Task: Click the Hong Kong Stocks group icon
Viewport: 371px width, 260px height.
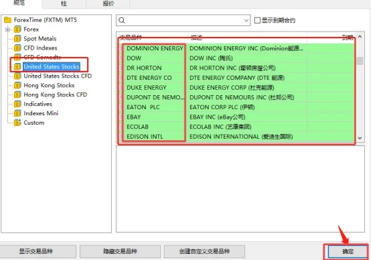Action: [x=17, y=86]
